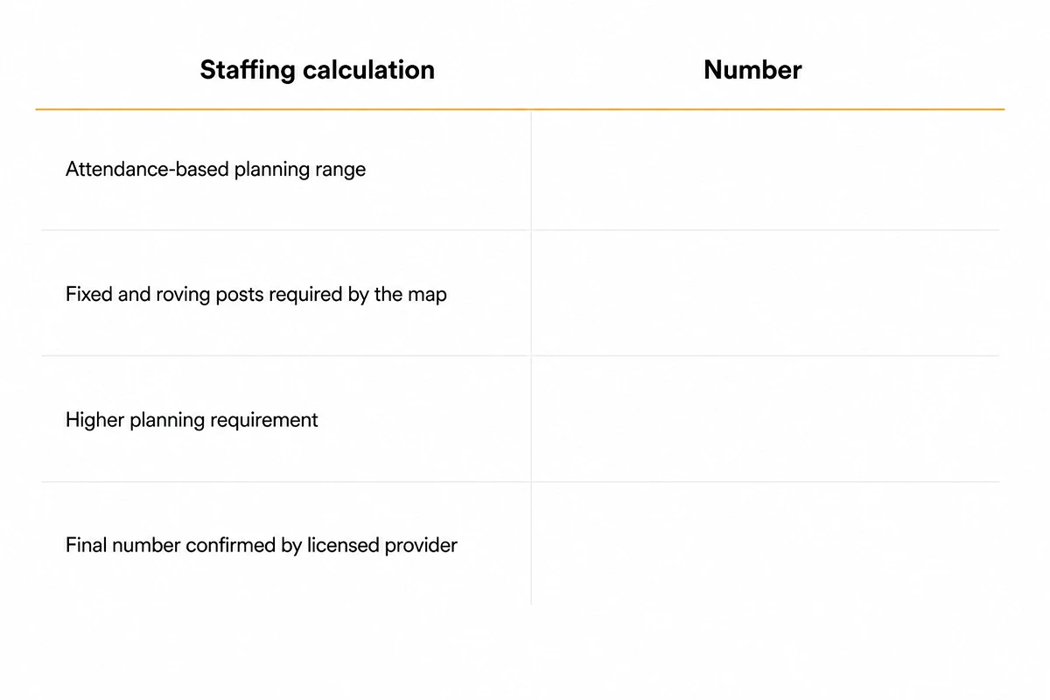The image size is (1050, 700).
Task: Click the word "Higher" in the third row
Action: click(x=94, y=420)
